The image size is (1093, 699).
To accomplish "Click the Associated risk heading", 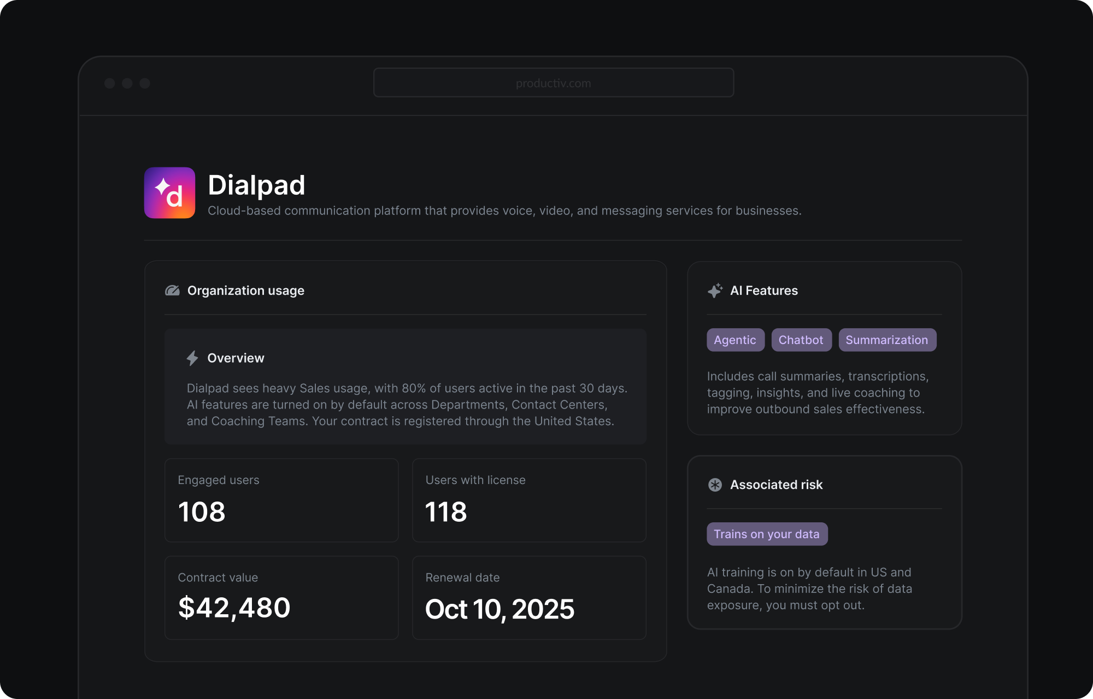I will click(777, 485).
